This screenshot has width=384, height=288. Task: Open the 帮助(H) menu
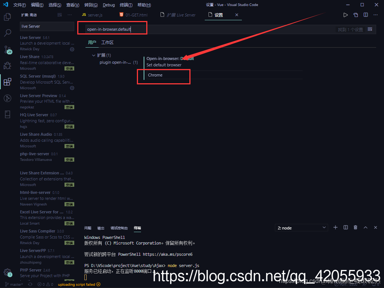144,5
